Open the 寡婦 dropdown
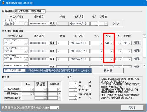 [x=75, y=83]
